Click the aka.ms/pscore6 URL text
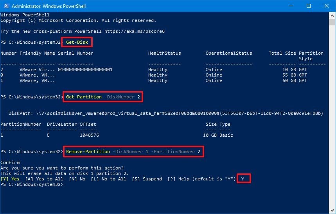 (x=135, y=31)
